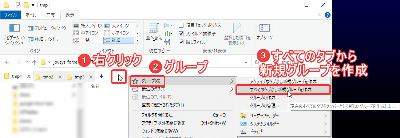Toggle the プレビュー ウィンドウ pane

47,28
